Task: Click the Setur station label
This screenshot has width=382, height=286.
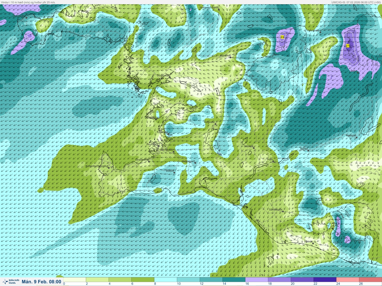Action: click(x=354, y=71)
